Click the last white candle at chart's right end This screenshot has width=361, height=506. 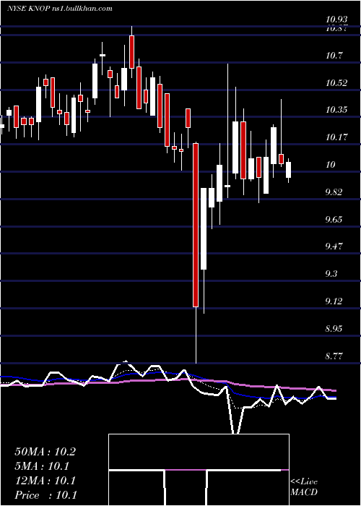tap(289, 170)
